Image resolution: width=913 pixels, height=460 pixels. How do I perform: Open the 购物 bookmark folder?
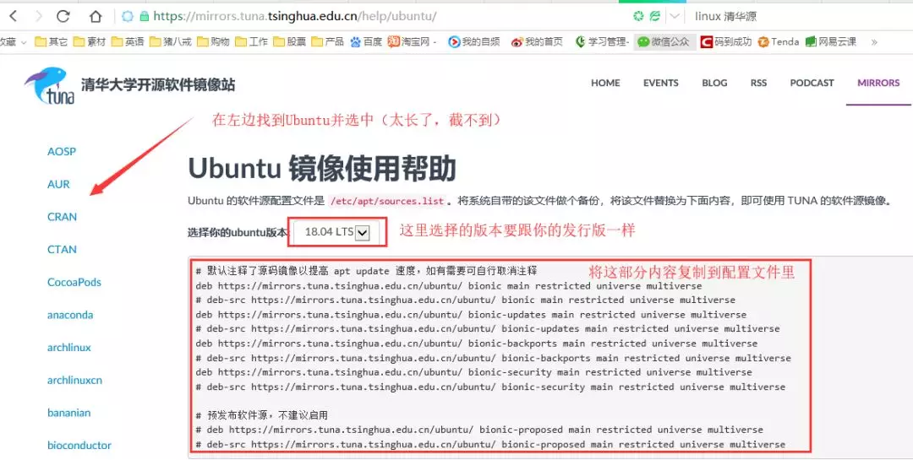(x=213, y=42)
